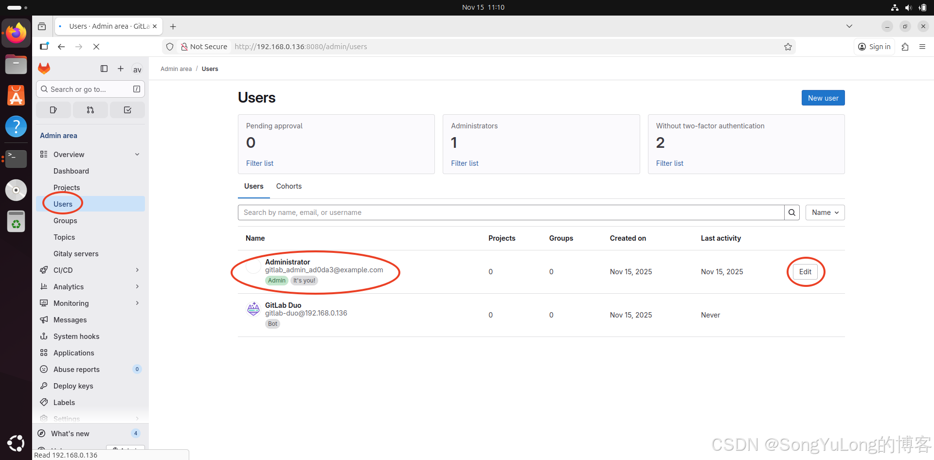Open the Name sort dropdown
The width and height of the screenshot is (934, 460).
(x=825, y=212)
